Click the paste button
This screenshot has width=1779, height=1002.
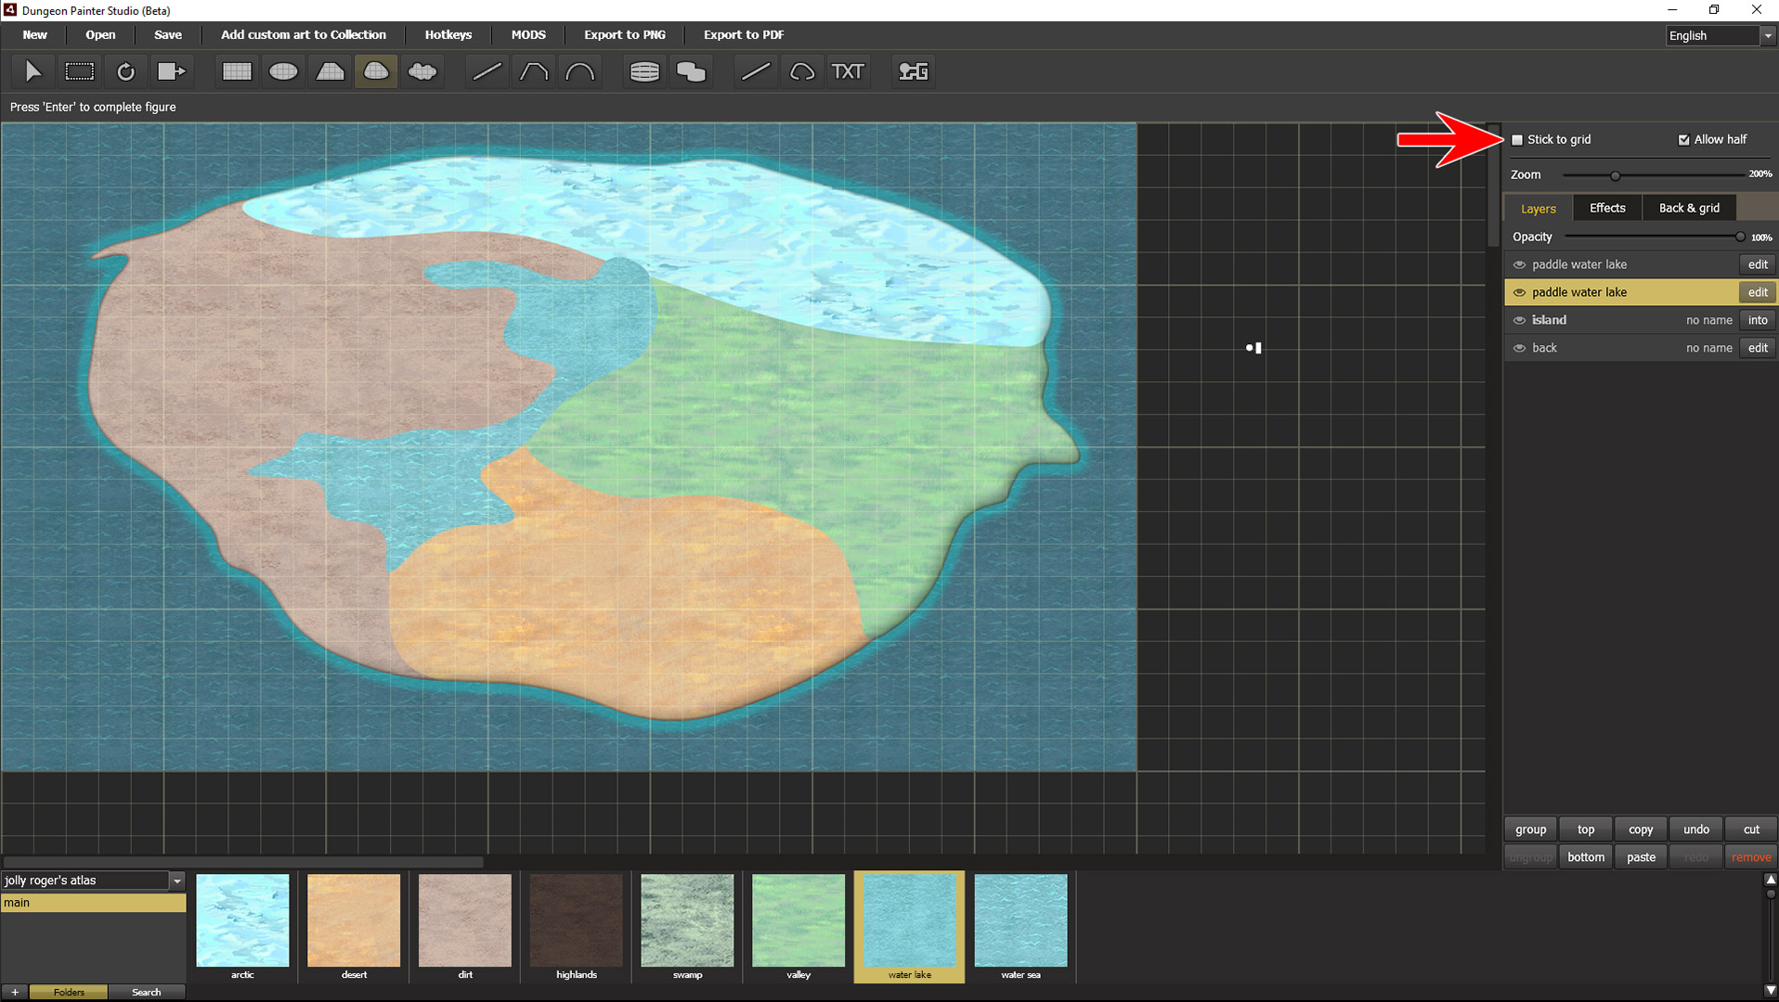[1641, 857]
